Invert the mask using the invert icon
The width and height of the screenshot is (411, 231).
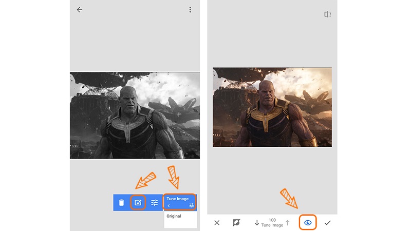coord(236,223)
